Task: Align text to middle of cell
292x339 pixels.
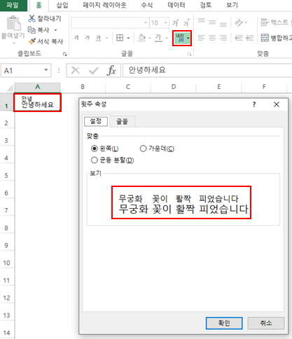Action: [x=212, y=22]
